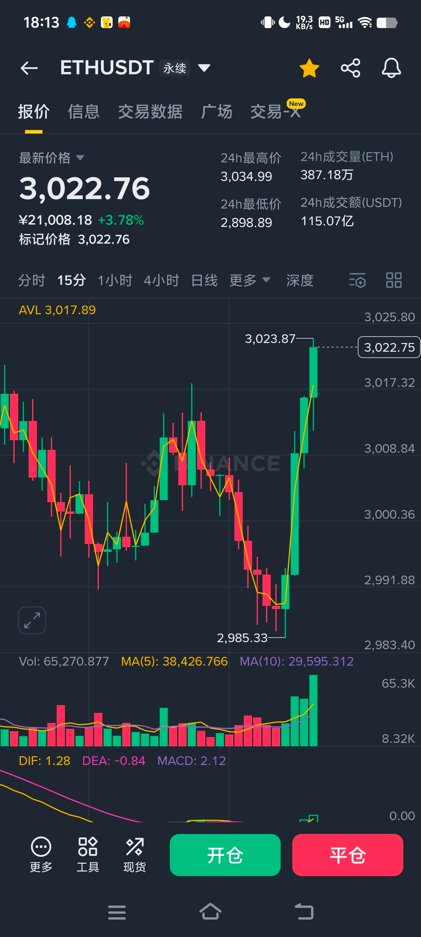Tap the +3.78% change percentage
Screen dimensions: 421x937
[x=121, y=220]
